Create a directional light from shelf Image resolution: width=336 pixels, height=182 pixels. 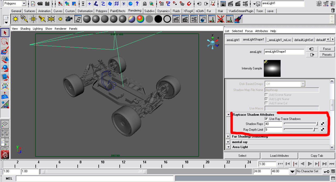(24, 19)
